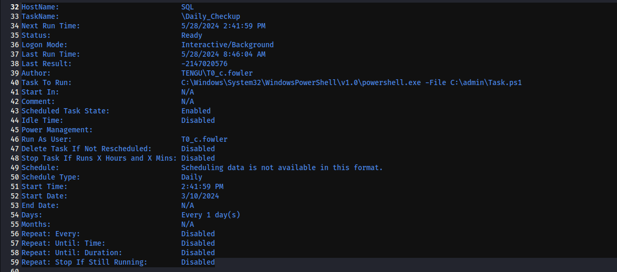Click the Ready status value
The width and height of the screenshot is (617, 272).
pos(191,35)
